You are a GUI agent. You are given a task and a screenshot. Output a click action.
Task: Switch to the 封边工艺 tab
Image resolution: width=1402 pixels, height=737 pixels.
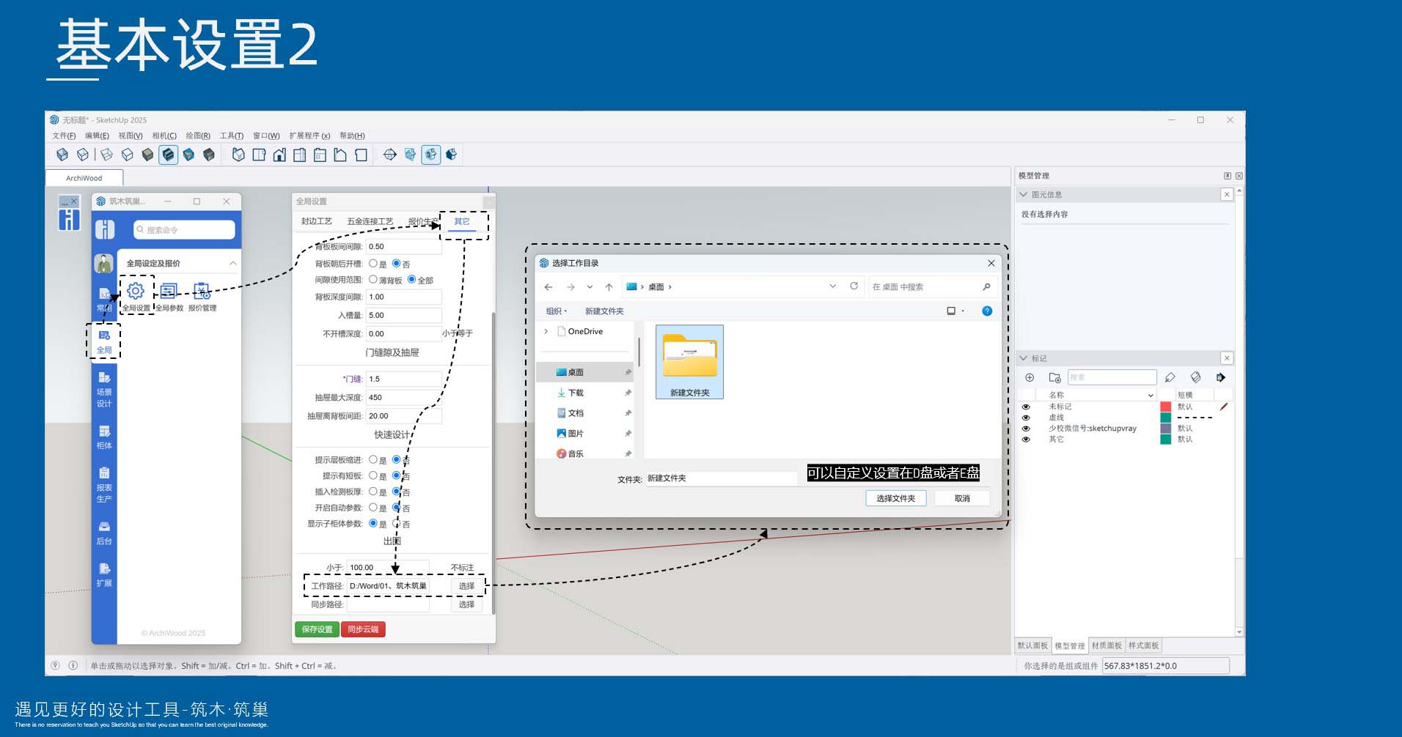(x=317, y=221)
